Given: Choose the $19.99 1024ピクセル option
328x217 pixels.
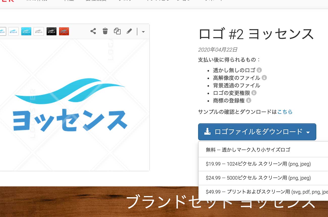Looking at the screenshot, I should click(x=263, y=164).
